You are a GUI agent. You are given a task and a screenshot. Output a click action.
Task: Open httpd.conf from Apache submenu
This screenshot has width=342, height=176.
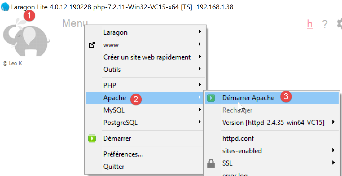coord(238,138)
